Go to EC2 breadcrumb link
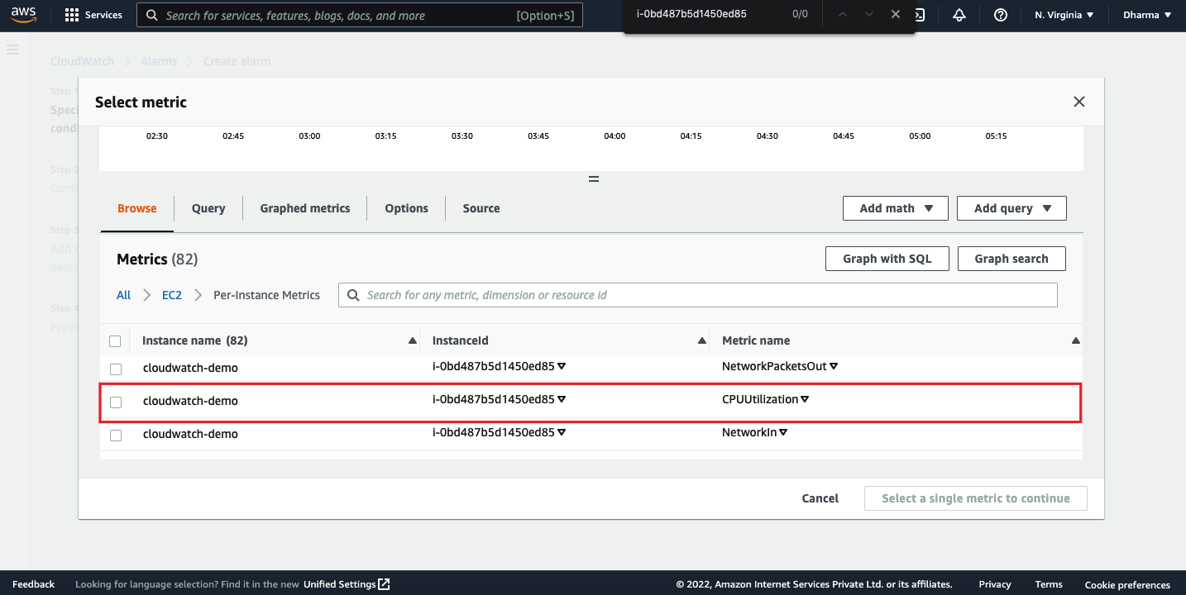The height and width of the screenshot is (595, 1186). tap(172, 295)
